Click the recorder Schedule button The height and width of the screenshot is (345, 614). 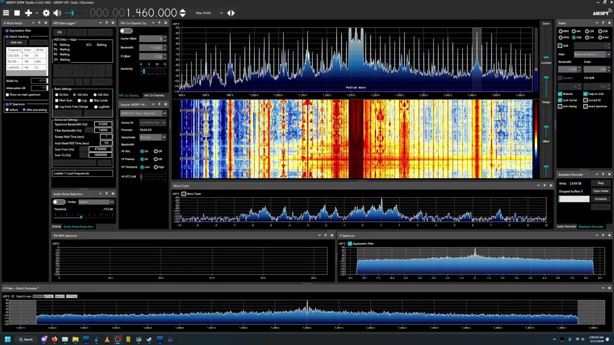[601, 198]
